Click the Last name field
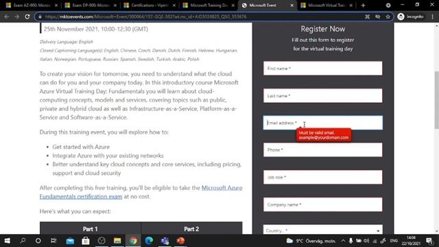This screenshot has width=439, height=247. (322, 96)
